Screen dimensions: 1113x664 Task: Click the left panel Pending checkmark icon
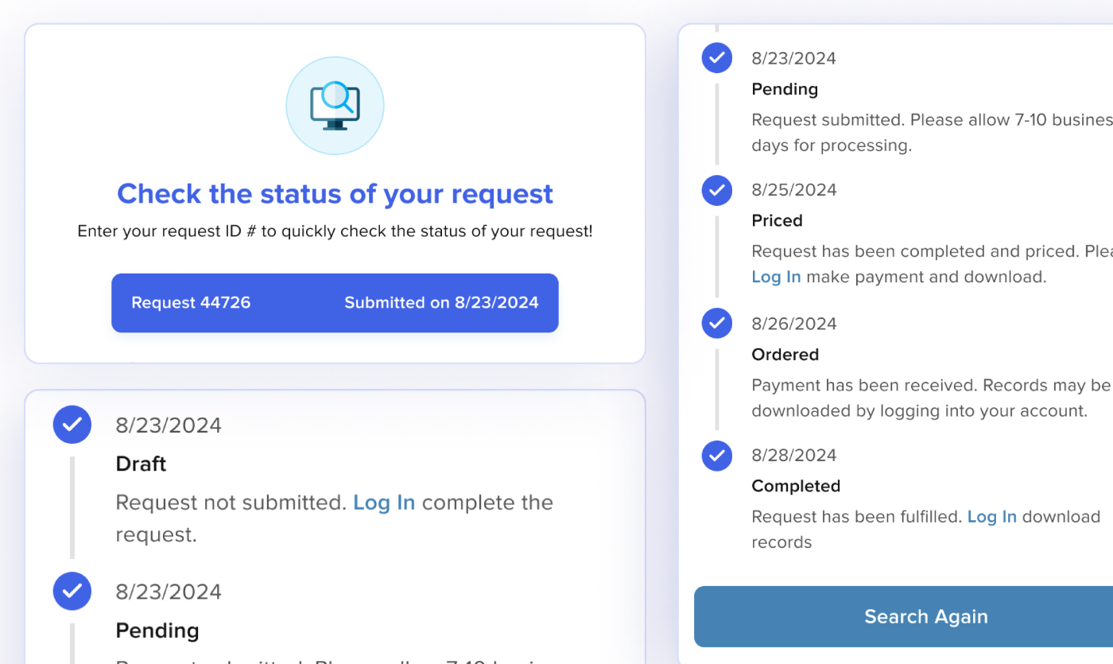tap(72, 591)
